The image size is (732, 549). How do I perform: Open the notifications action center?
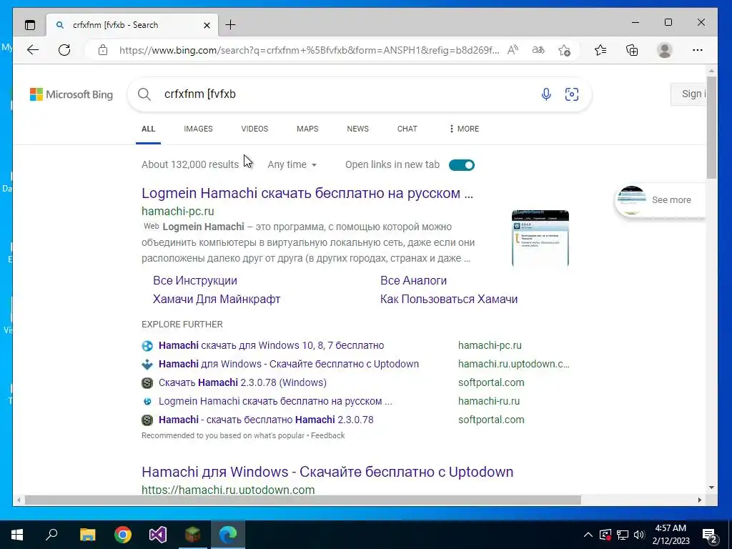coord(710,535)
